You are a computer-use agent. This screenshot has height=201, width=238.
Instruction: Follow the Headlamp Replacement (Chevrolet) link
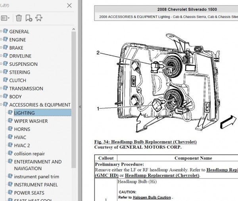pos(162,175)
